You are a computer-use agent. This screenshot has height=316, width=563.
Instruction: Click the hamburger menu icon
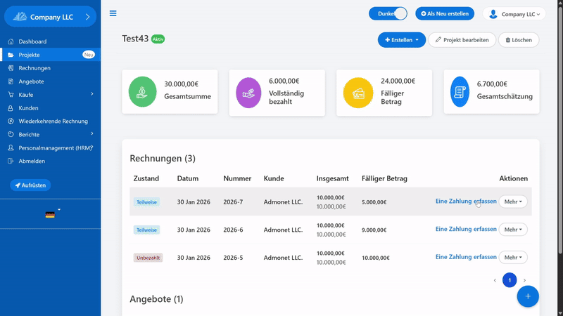point(113,13)
